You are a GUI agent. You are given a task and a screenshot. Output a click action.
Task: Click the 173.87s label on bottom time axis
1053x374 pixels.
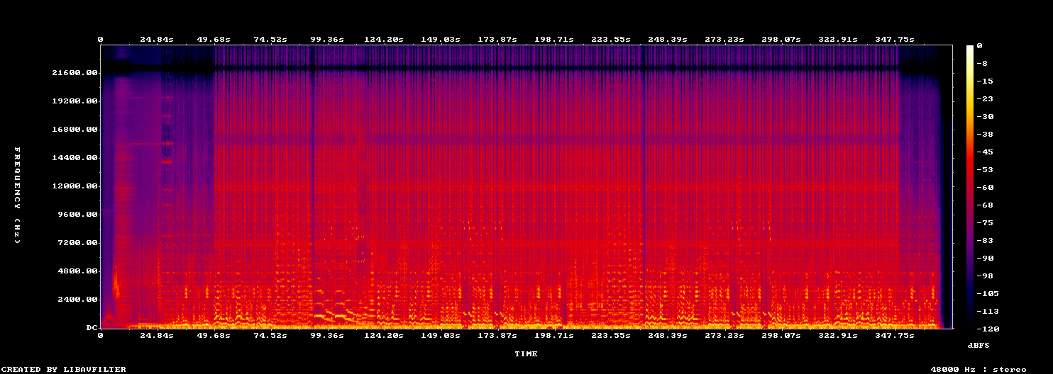(x=497, y=335)
